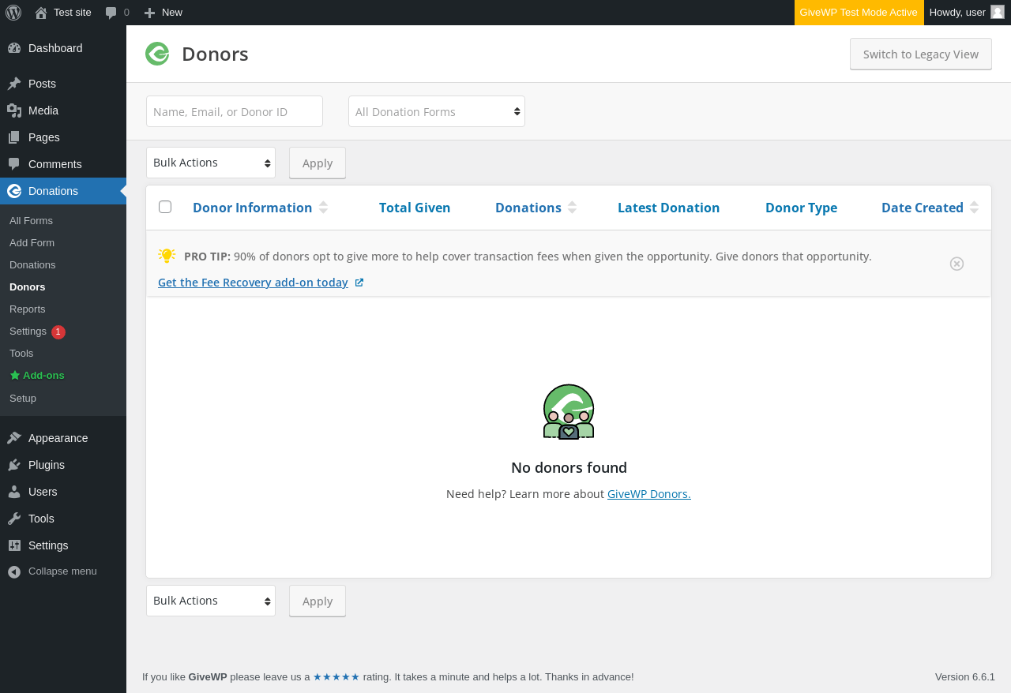Toggle the select all donors checkbox

pos(165,207)
